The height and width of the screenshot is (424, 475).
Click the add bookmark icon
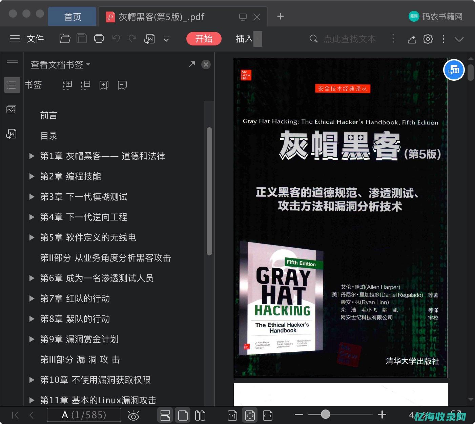coord(104,85)
